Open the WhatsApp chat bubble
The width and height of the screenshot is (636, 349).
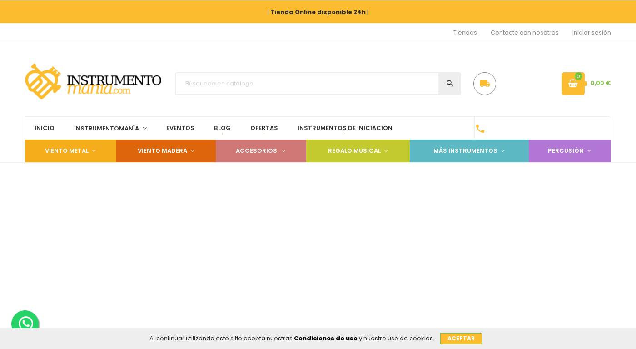coord(25,324)
